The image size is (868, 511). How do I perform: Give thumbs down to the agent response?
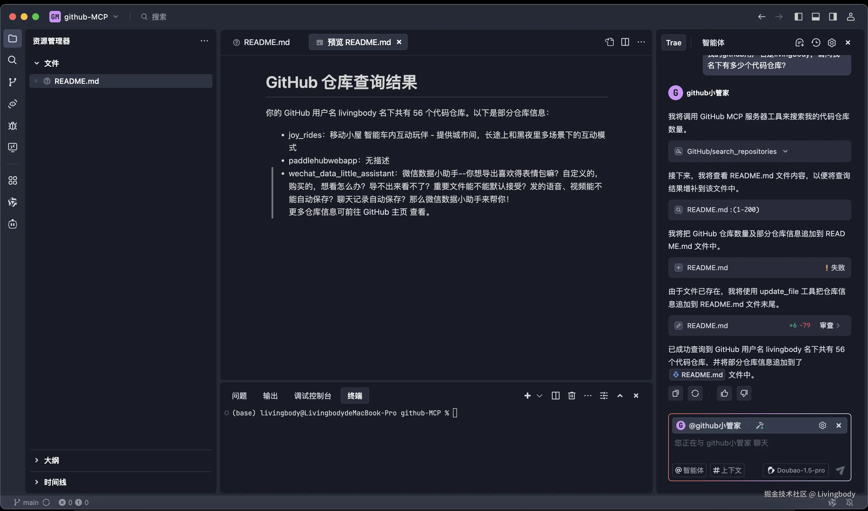(744, 393)
